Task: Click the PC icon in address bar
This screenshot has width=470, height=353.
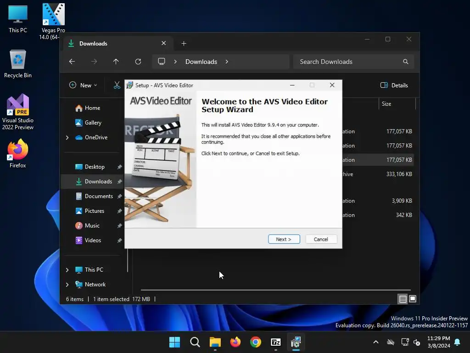Action: click(x=162, y=62)
